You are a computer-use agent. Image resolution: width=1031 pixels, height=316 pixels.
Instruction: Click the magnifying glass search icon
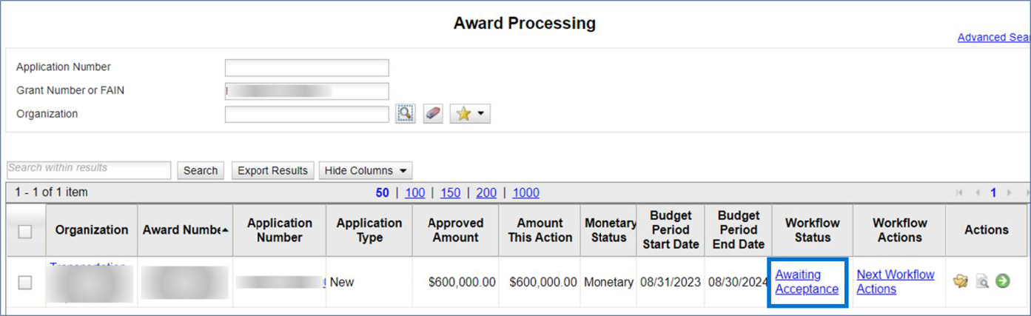tap(405, 114)
